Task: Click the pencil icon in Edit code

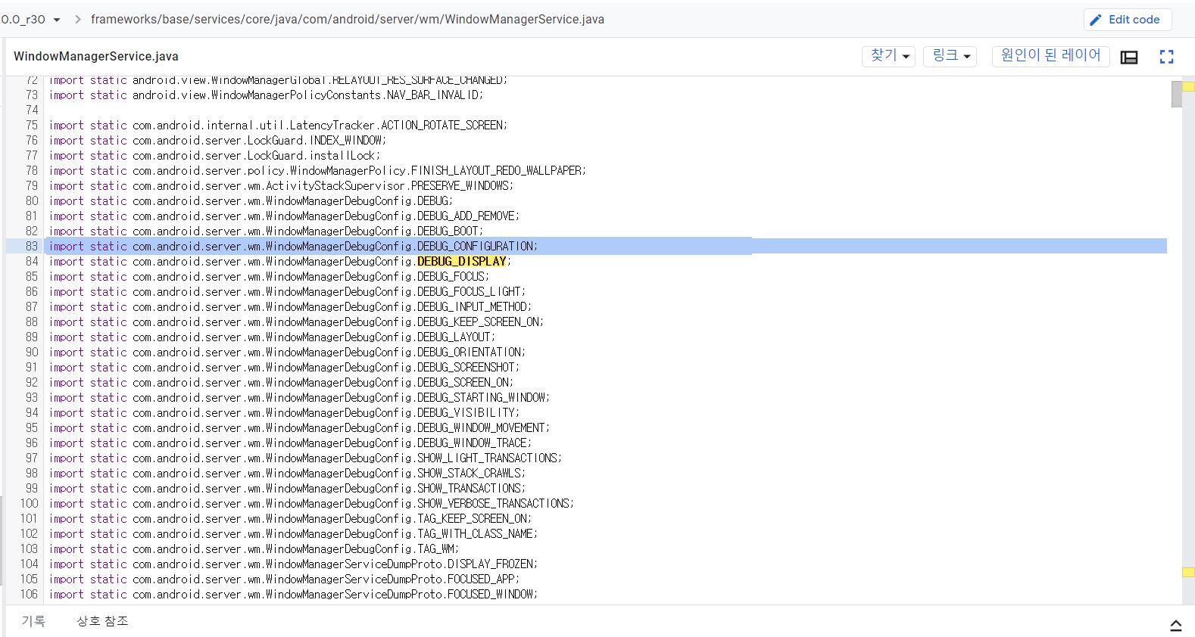Action: (x=1096, y=20)
